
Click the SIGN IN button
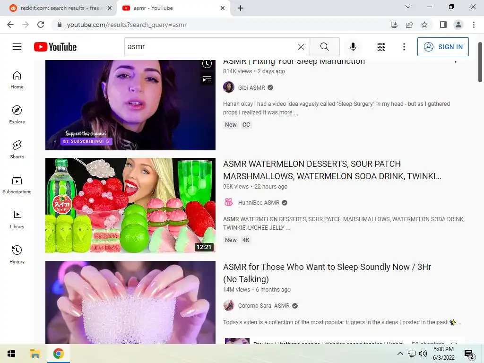pos(443,47)
